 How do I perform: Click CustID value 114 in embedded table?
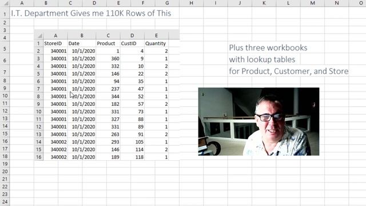point(140,149)
